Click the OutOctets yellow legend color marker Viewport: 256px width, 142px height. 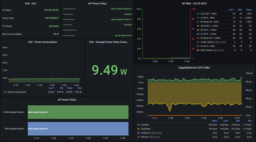(x=139, y=129)
